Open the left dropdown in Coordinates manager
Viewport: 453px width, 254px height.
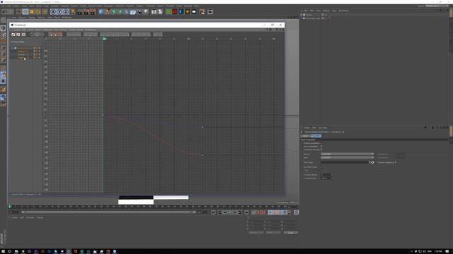pyautogui.click(x=256, y=233)
